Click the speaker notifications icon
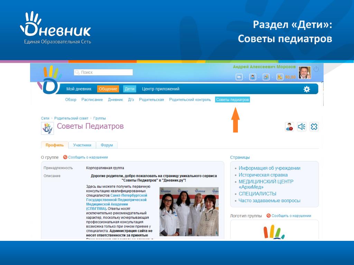Viewport: 354px width, 265px height. [301, 127]
